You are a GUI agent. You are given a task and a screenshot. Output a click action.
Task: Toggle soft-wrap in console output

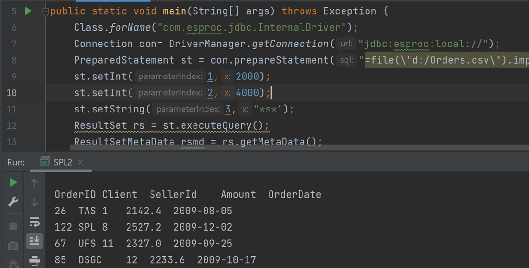pyautogui.click(x=34, y=222)
